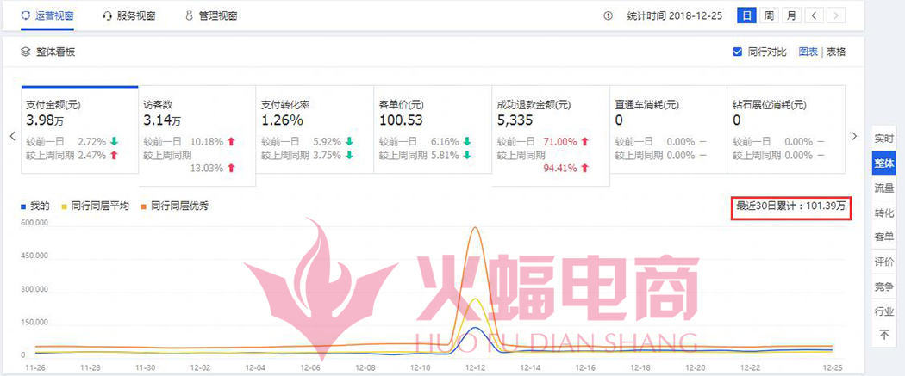Jump to 竞争 section in sidebar
This screenshot has width=905, height=376.
(x=883, y=287)
